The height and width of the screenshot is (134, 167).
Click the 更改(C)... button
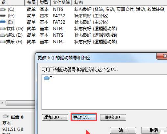pos(84,117)
